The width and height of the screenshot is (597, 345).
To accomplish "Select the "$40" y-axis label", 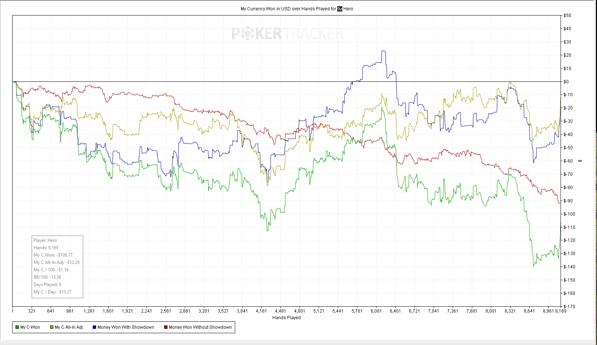I will (x=568, y=29).
